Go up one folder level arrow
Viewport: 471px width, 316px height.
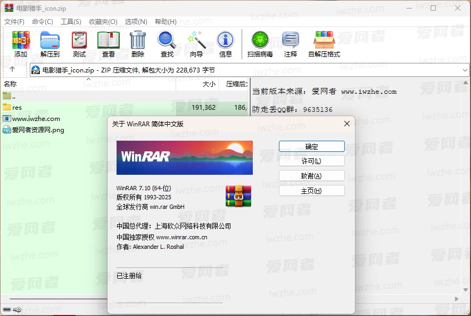point(12,69)
